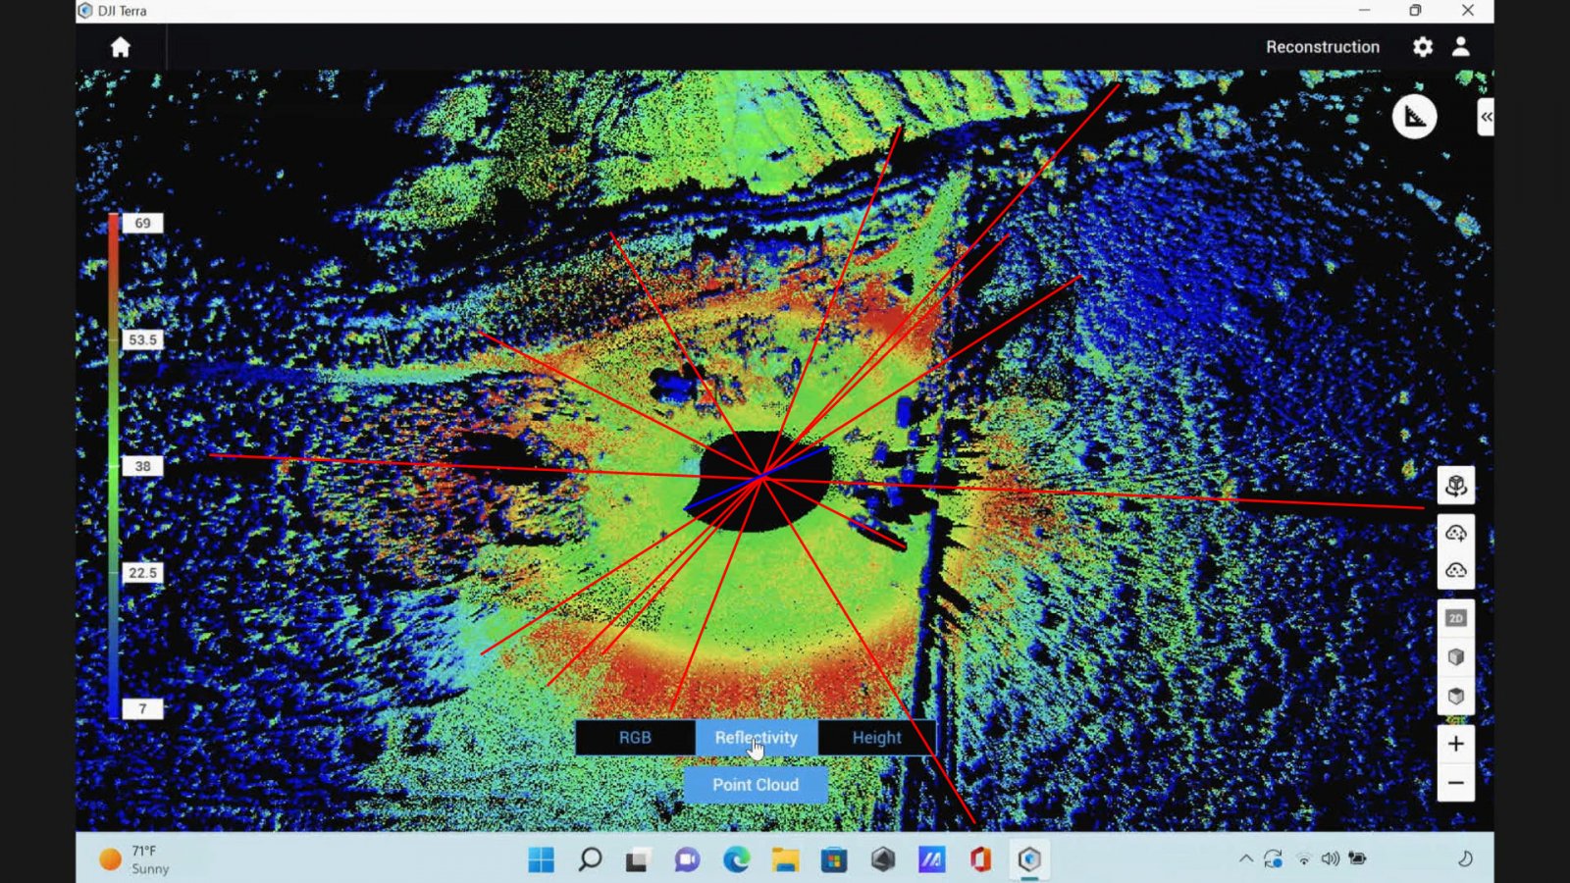Click the reflectivity color scale bar

coord(114,466)
